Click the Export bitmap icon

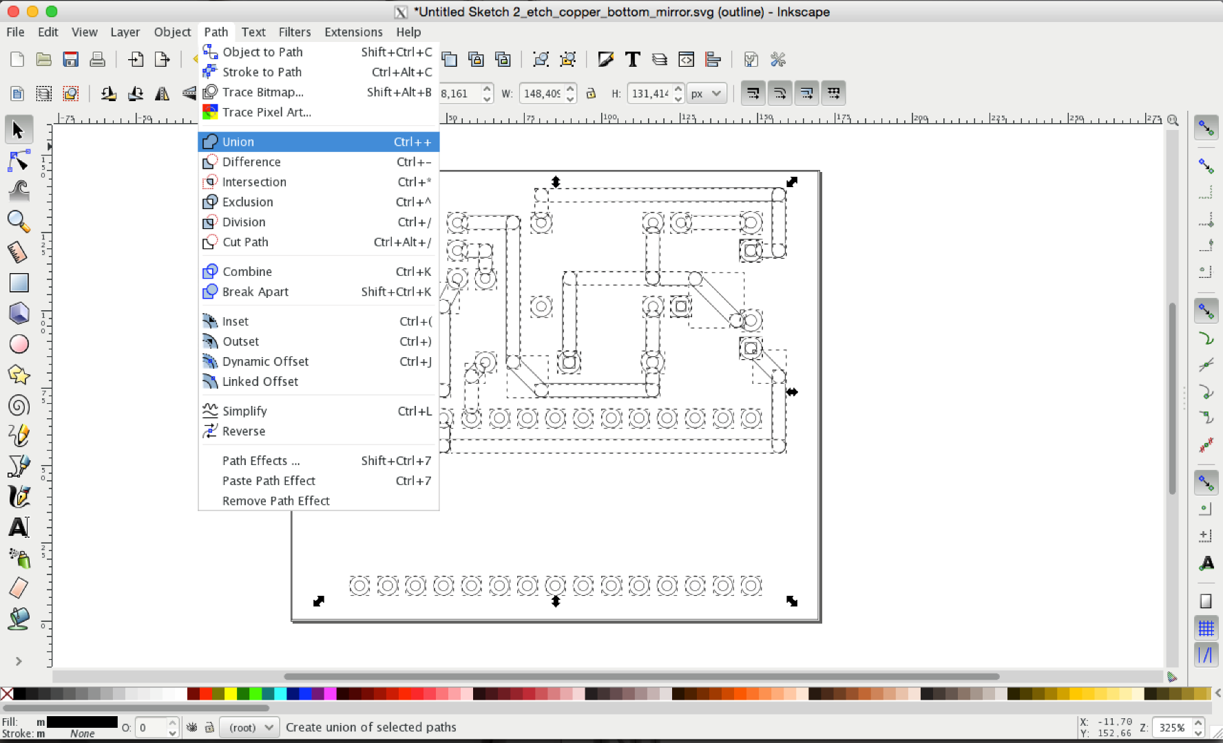pos(163,60)
